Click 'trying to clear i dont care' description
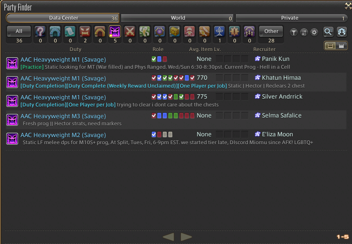Viewport: 352px width, 244px height. (168, 105)
